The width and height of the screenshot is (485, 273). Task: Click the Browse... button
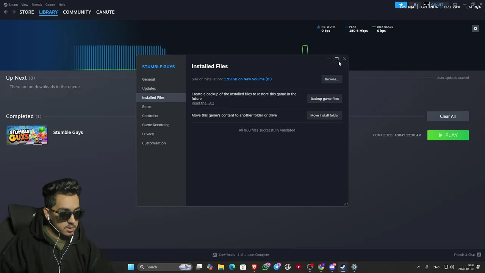(x=332, y=79)
